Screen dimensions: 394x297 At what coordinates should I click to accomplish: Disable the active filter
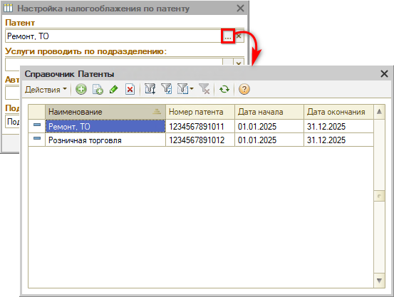pos(204,89)
